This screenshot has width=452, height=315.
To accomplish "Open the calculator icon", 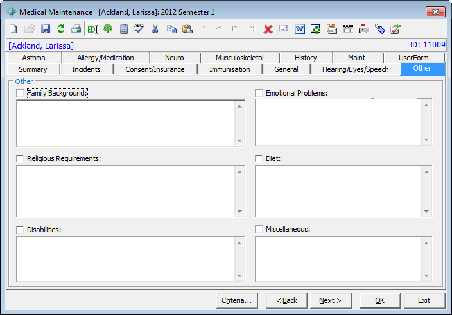I will [x=124, y=29].
